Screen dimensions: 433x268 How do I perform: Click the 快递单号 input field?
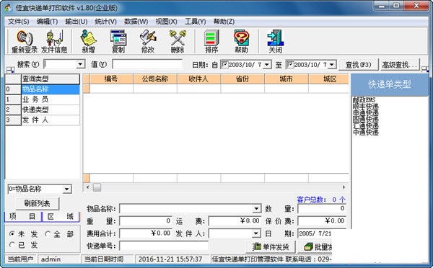[x=164, y=246]
